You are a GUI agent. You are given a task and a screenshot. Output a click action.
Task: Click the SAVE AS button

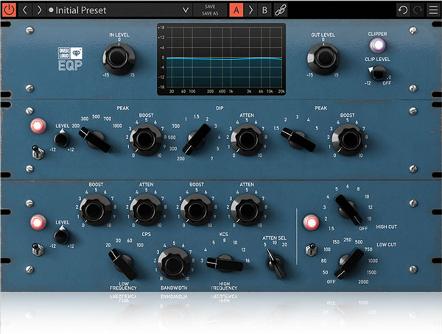click(x=210, y=13)
